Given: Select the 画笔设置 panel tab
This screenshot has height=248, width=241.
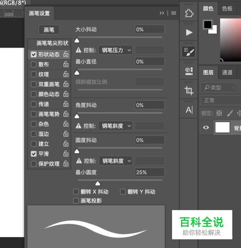Looking at the screenshot, I should [39, 13].
